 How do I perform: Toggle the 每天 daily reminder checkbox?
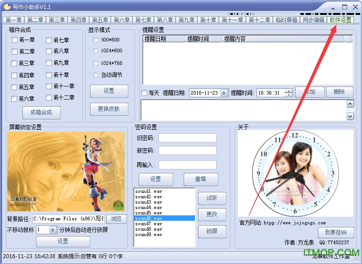pos(143,92)
